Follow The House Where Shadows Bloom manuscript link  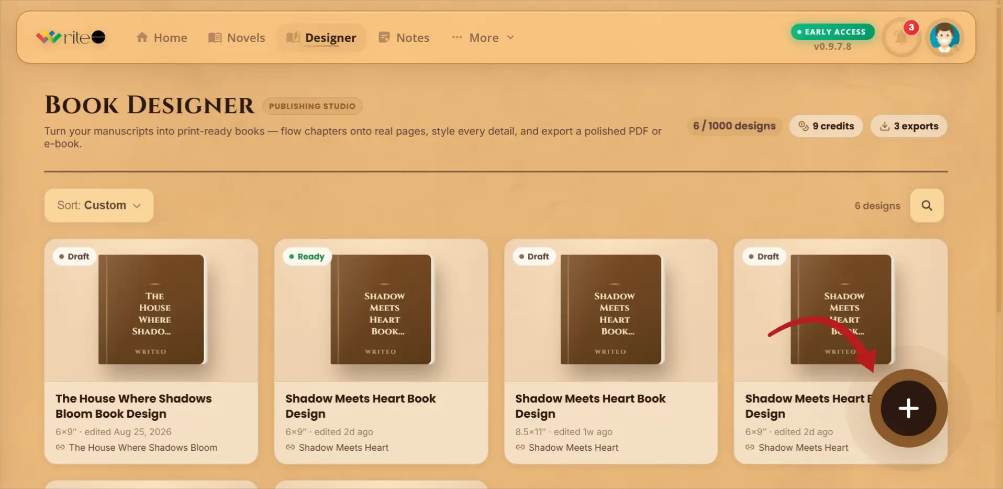(137, 448)
